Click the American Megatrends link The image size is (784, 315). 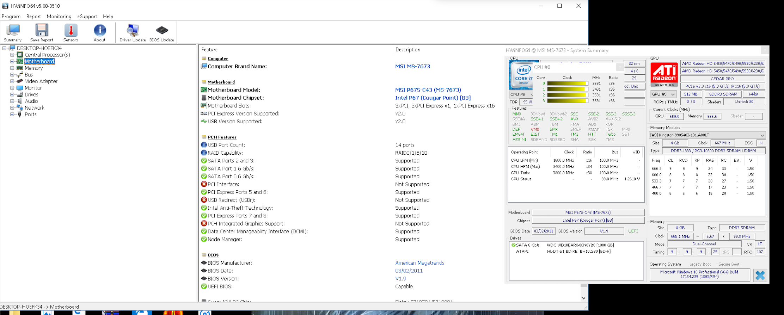coord(419,263)
